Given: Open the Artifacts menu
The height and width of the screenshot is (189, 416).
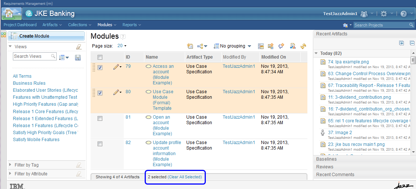Looking at the screenshot, I should point(52,25).
